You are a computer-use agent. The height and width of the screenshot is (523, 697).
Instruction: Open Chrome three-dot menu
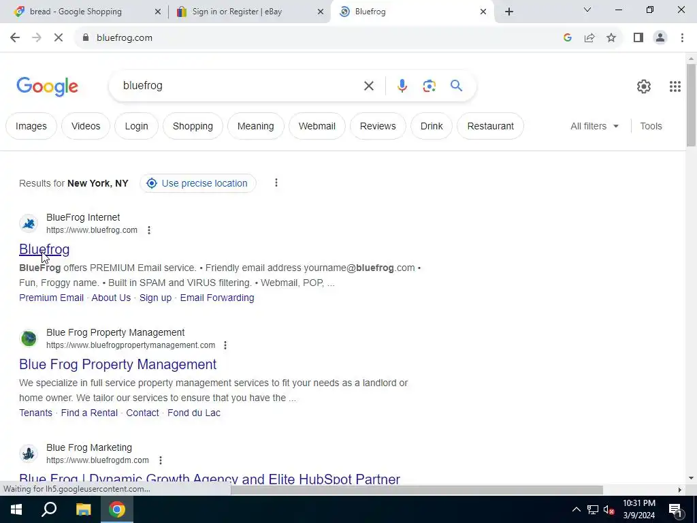(682, 38)
